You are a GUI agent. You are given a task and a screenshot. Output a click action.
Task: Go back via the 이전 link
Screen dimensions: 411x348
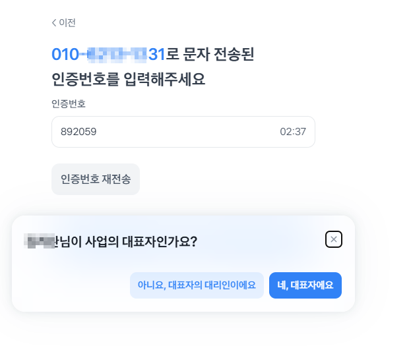tap(67, 23)
